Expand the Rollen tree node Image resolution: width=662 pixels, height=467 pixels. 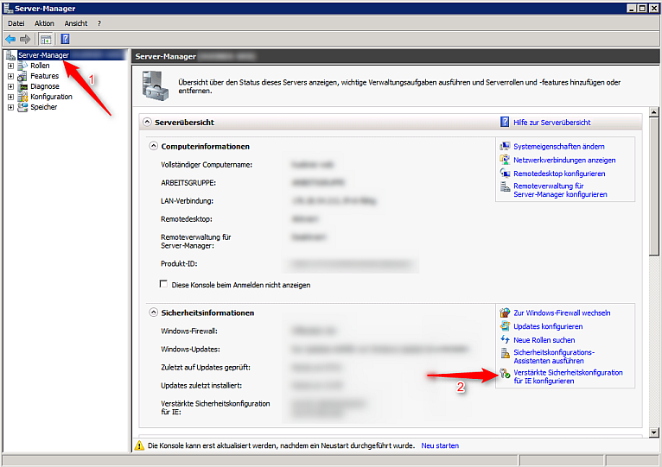tap(10, 66)
